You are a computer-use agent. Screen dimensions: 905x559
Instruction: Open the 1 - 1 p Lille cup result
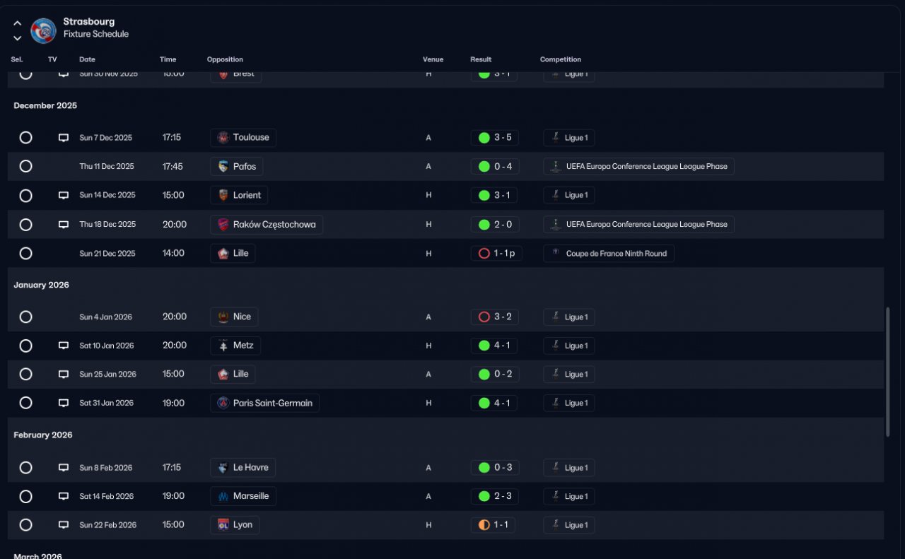pos(496,253)
